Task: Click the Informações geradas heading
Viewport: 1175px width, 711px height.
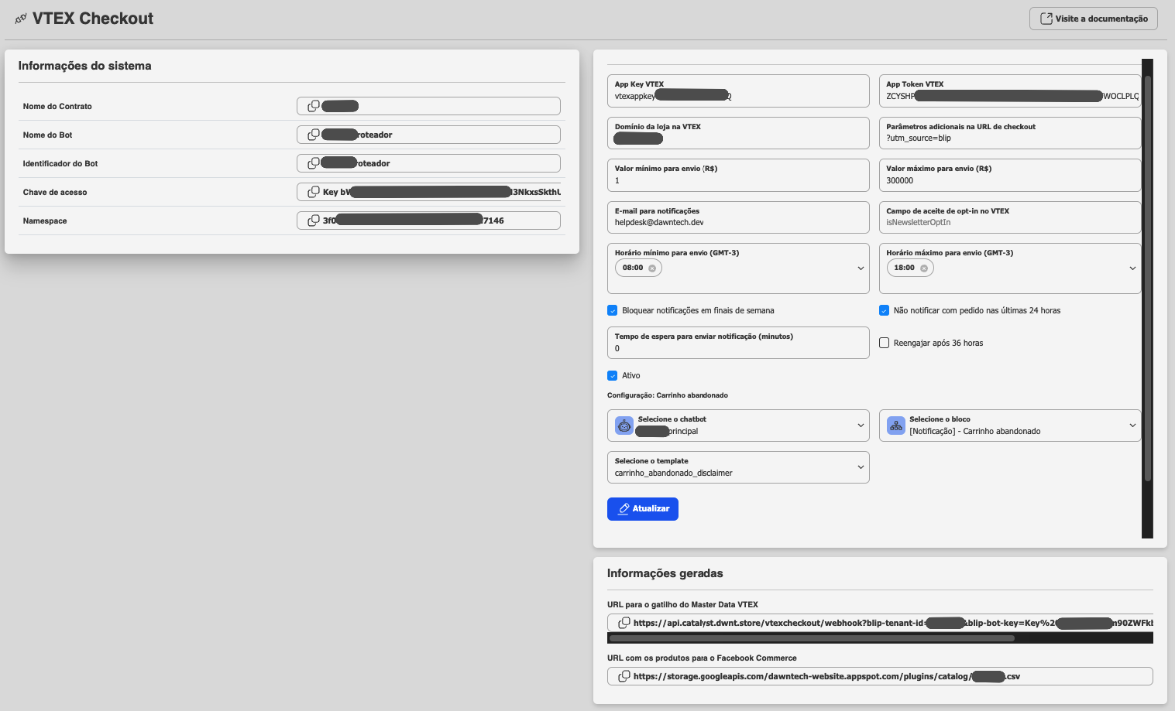Action: 665,573
